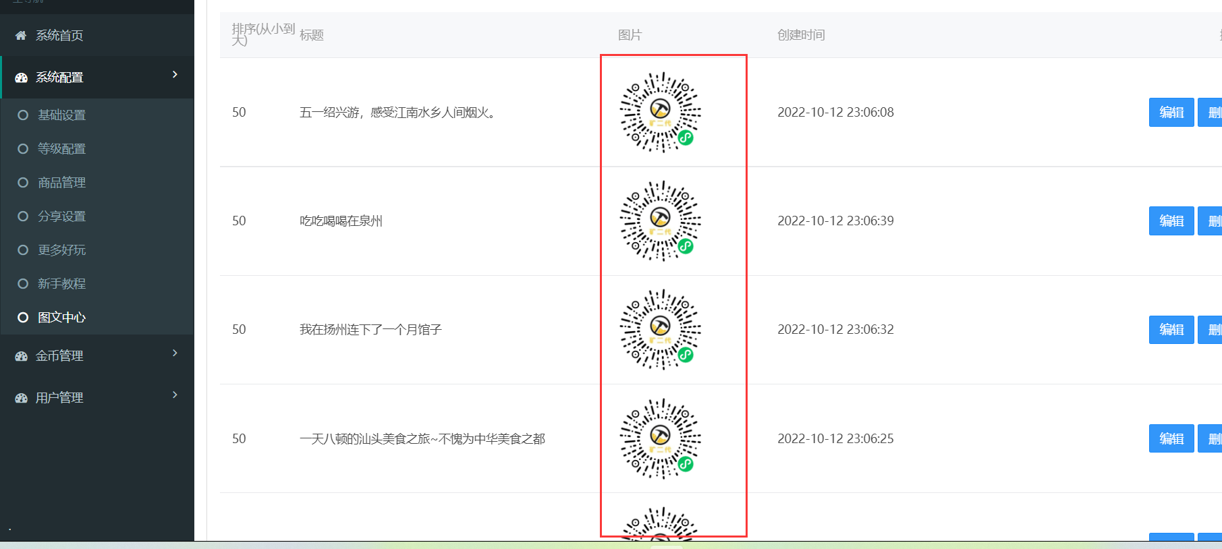Expand the 金币管理 menu chevron
The width and height of the screenshot is (1222, 549).
tap(175, 353)
